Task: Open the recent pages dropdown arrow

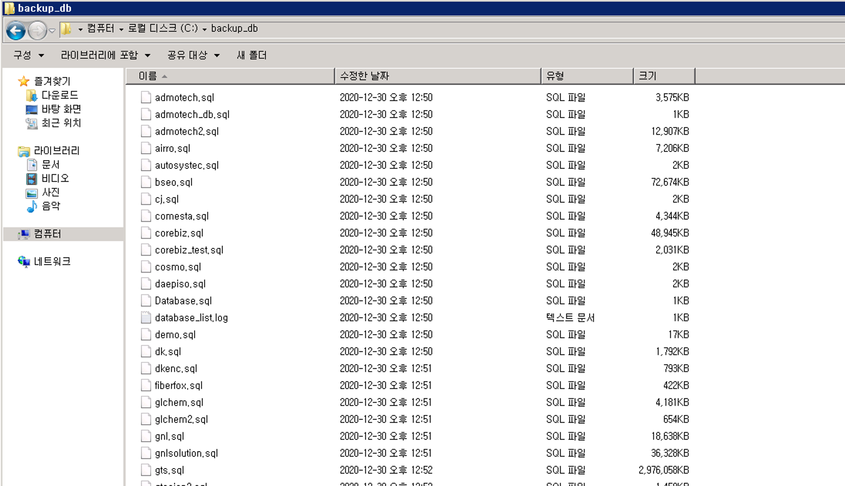Action: tap(52, 30)
